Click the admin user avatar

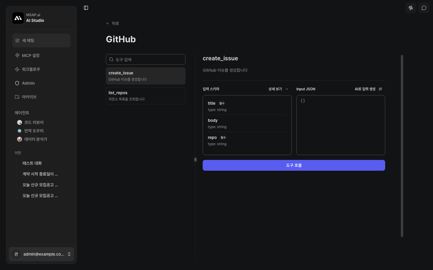point(16,254)
